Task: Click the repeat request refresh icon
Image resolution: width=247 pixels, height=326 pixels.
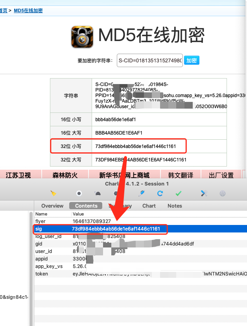Action: point(160,193)
